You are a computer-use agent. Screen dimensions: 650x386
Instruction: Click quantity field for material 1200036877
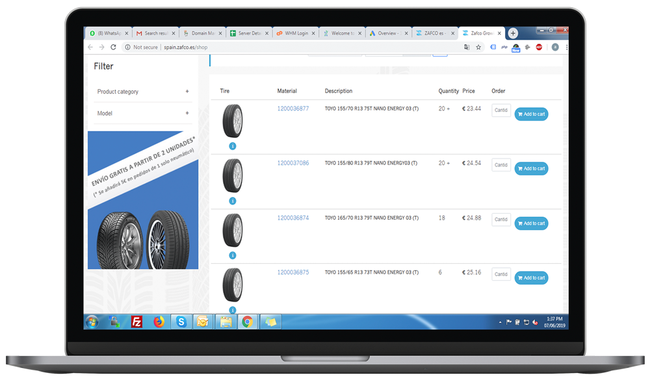500,110
